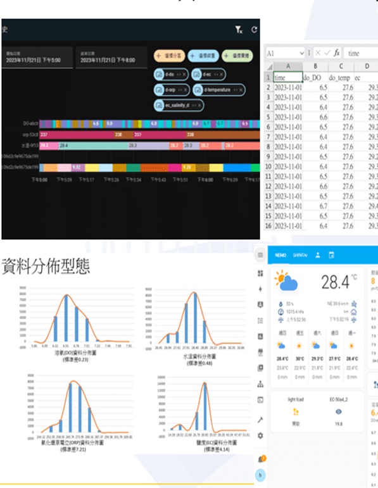
Task: Remove the ec_salinity_d entity chip
Action: 199,106
